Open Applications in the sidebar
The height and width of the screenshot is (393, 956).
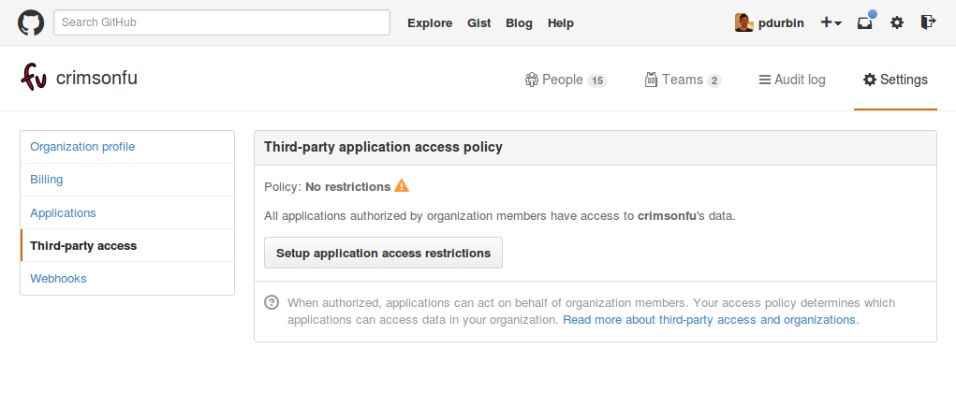point(127,212)
